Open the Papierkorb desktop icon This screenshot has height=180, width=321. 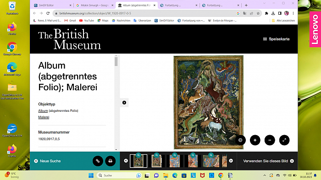point(12,8)
